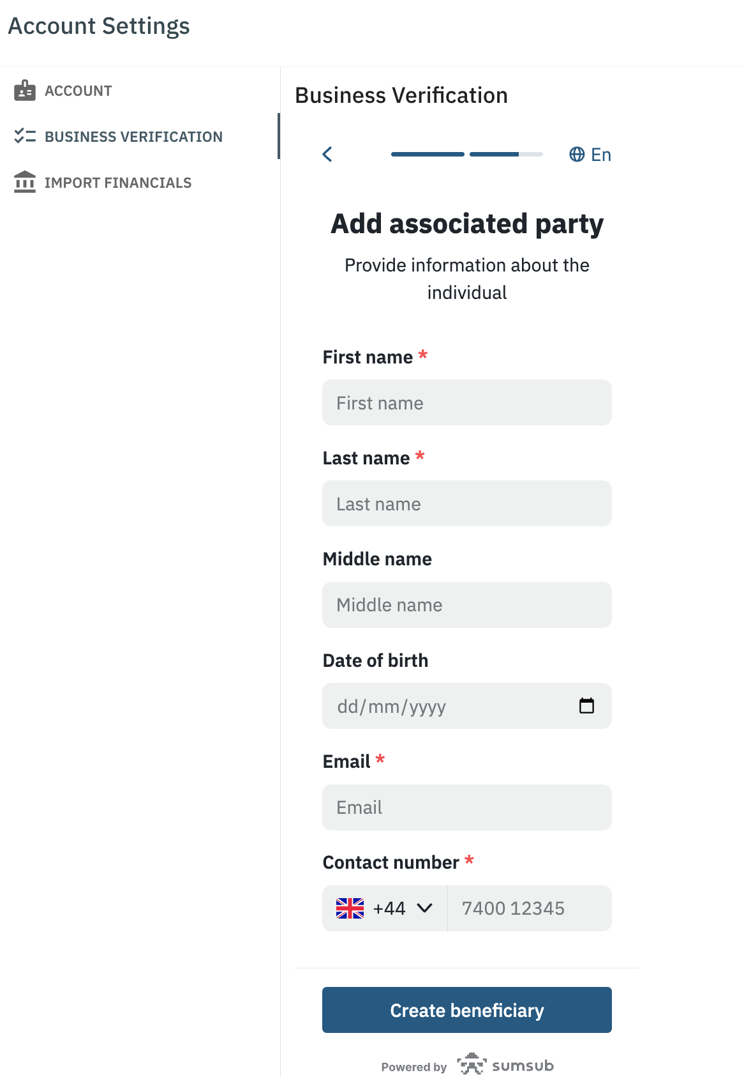Select the ACCOUNT sidebar item
744x1077 pixels.
[x=78, y=90]
